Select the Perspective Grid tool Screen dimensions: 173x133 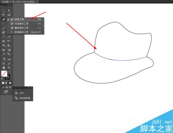click(x=9, y=45)
